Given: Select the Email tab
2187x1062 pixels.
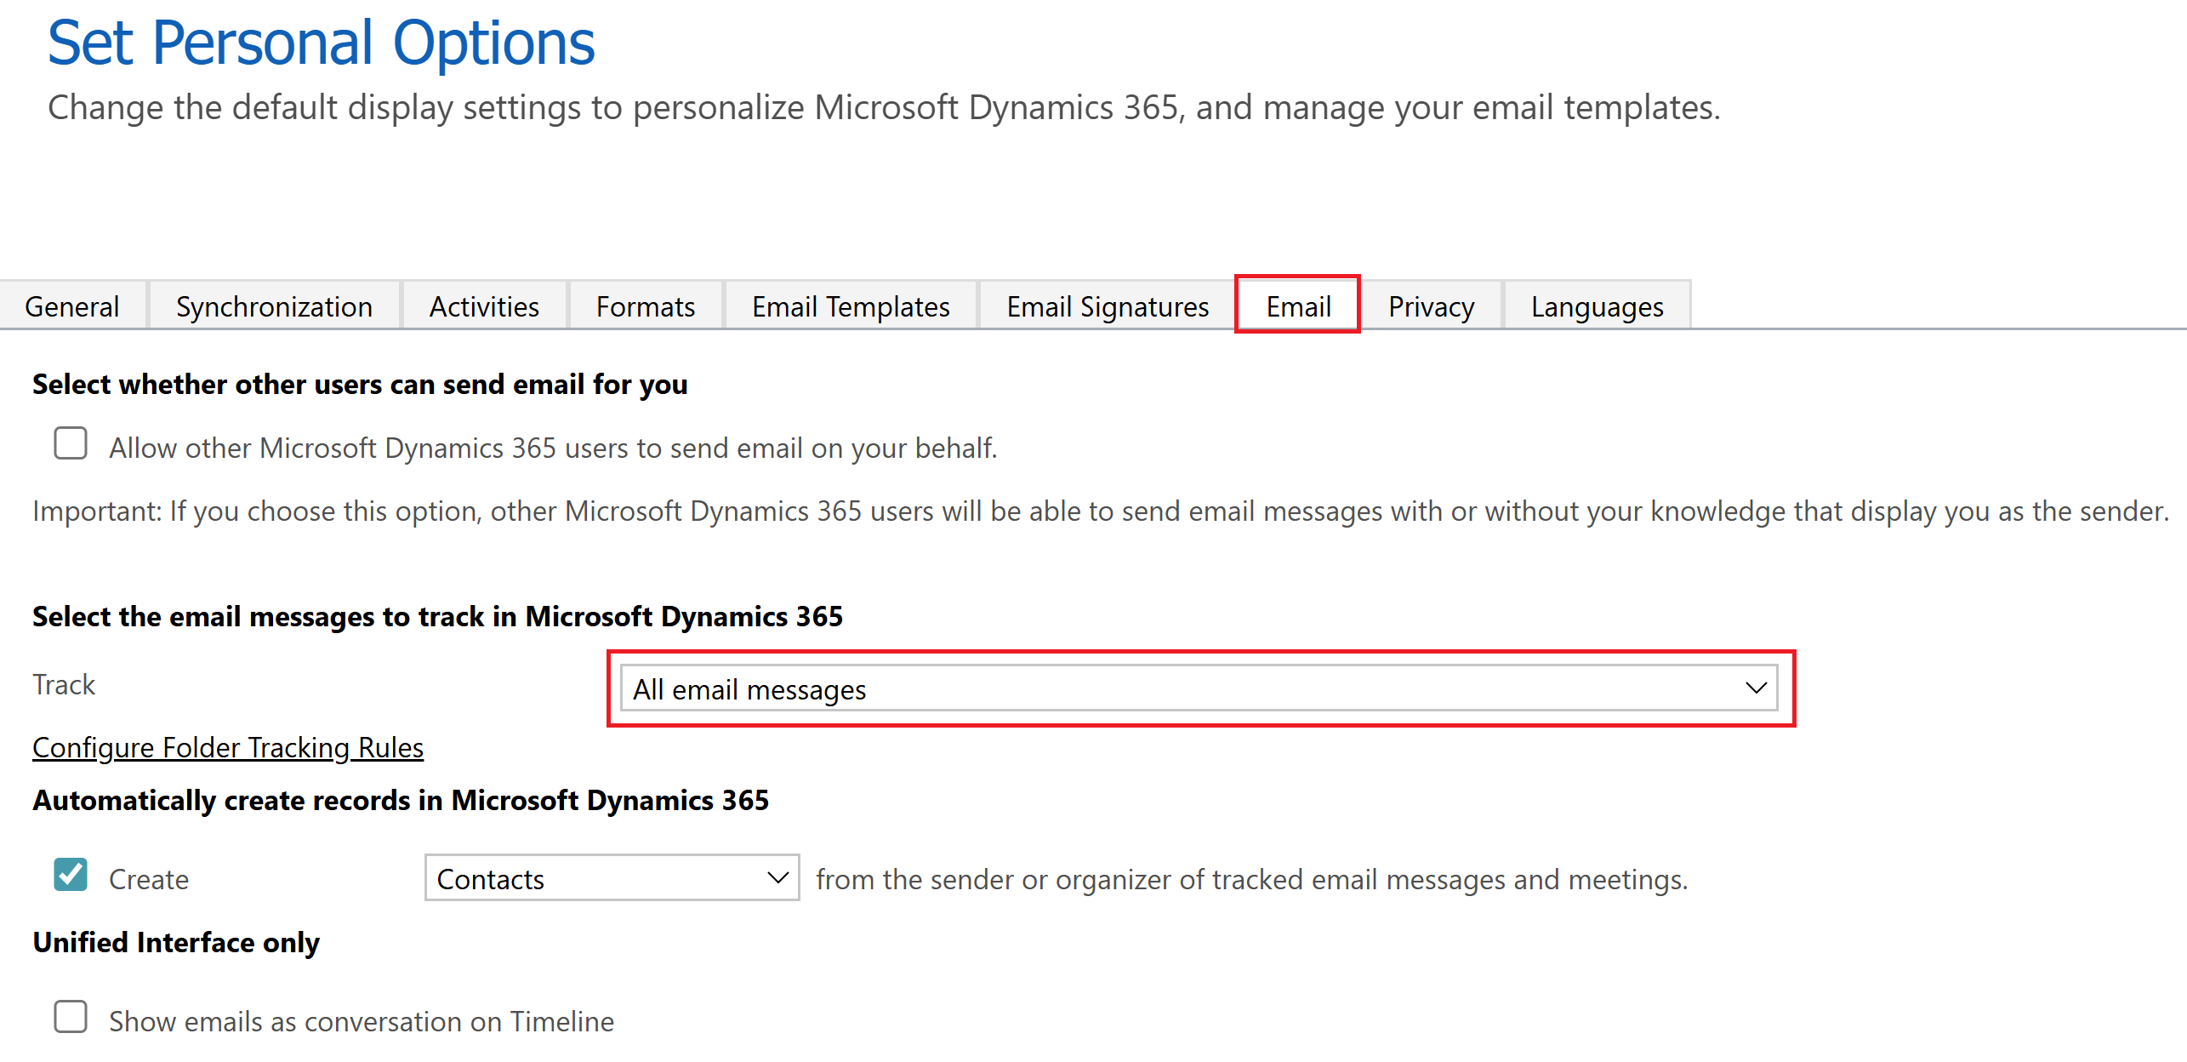Looking at the screenshot, I should click(x=1298, y=305).
